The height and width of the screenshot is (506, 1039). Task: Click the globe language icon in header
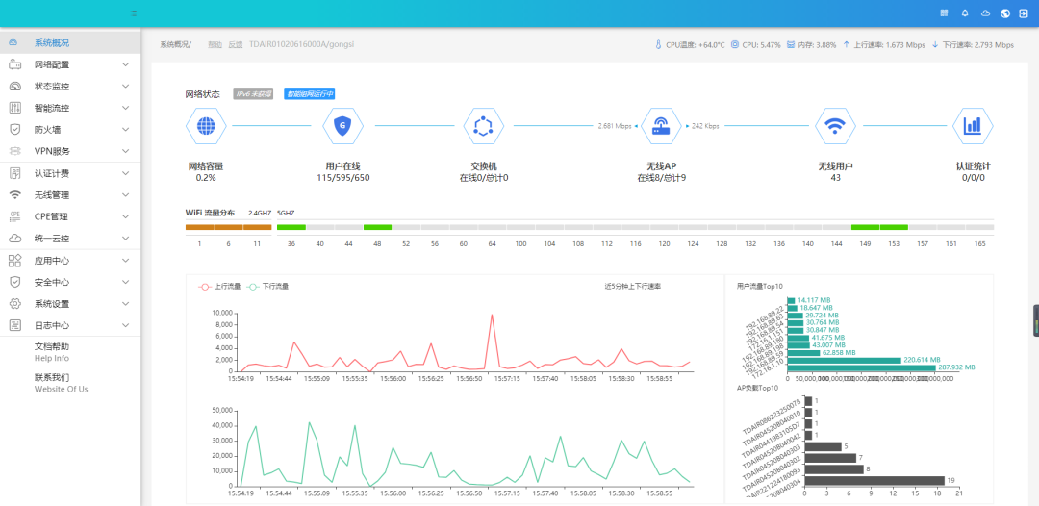point(1005,13)
